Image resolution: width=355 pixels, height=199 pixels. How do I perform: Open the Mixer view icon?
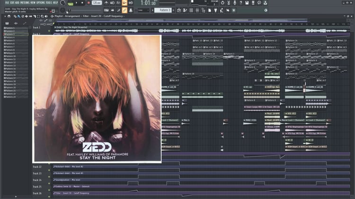(x=197, y=10)
